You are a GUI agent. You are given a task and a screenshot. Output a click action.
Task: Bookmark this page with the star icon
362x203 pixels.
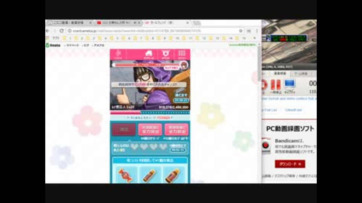[241, 30]
